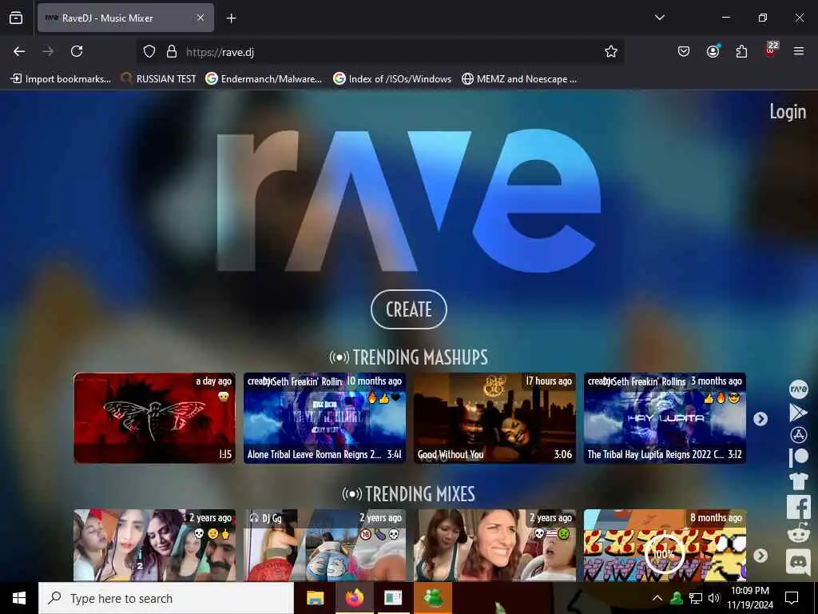
Task: List all tabs dropdown arrow
Action: [x=660, y=18]
